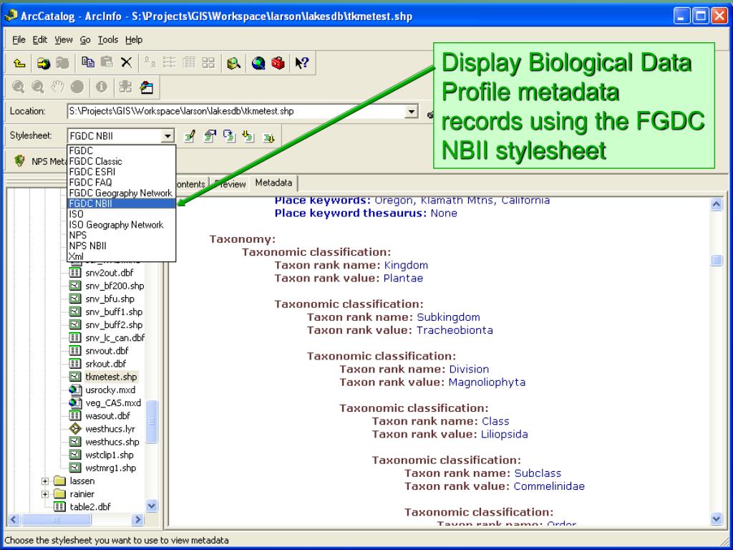Select the Pan hand tool

[57, 87]
